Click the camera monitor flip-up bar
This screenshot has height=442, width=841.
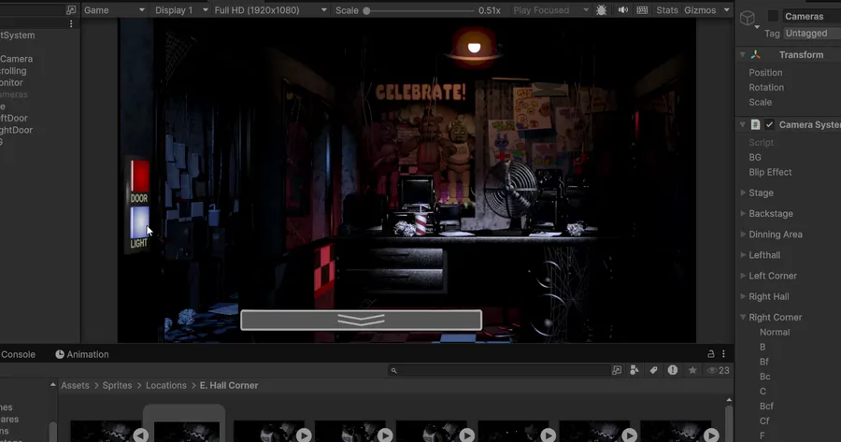tap(361, 321)
